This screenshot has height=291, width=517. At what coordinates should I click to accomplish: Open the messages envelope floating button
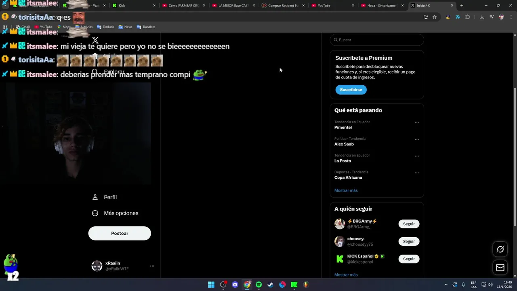click(500, 268)
